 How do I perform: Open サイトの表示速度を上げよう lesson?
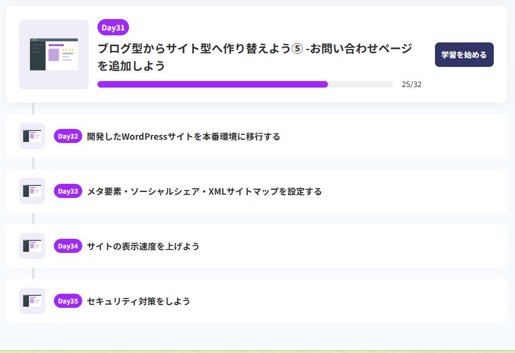coord(143,246)
